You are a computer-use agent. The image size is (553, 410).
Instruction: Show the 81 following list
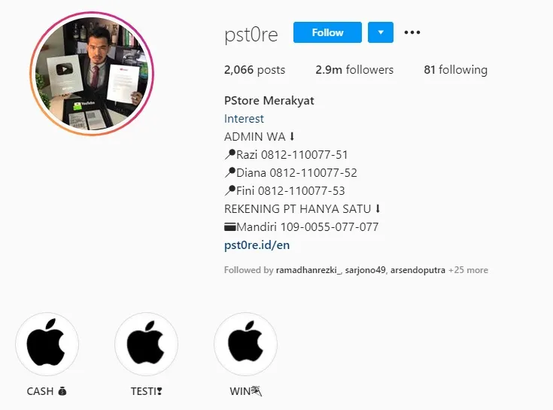[x=456, y=70]
